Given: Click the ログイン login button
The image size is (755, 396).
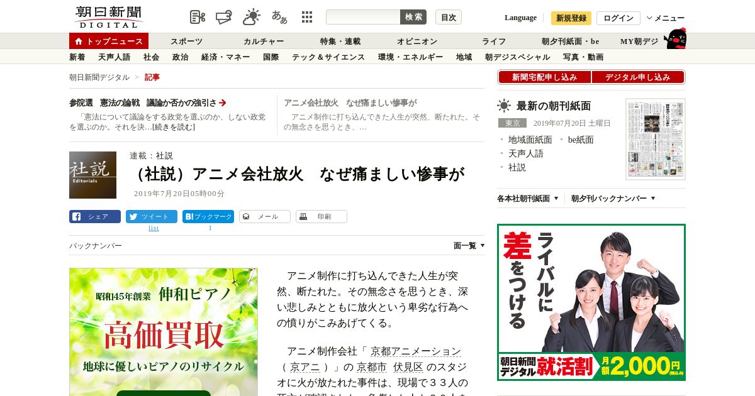Looking at the screenshot, I should 618,18.
